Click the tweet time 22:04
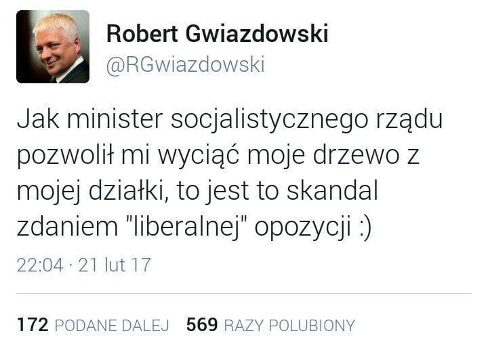The image size is (488, 348). 40,265
